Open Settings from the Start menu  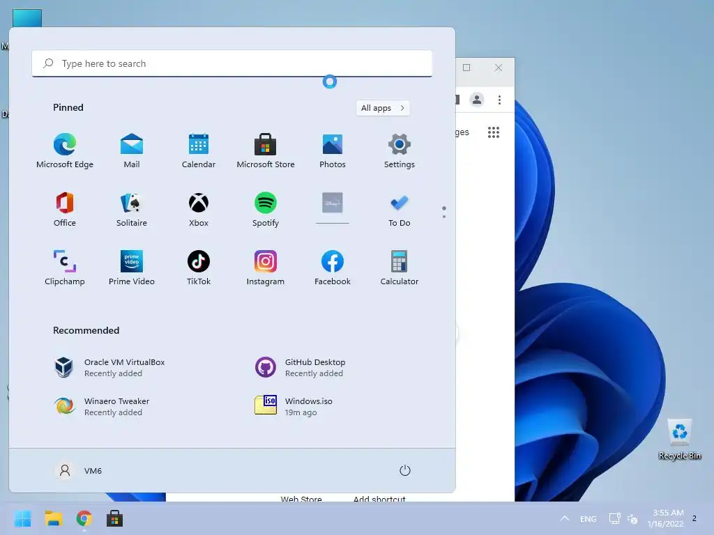point(400,150)
